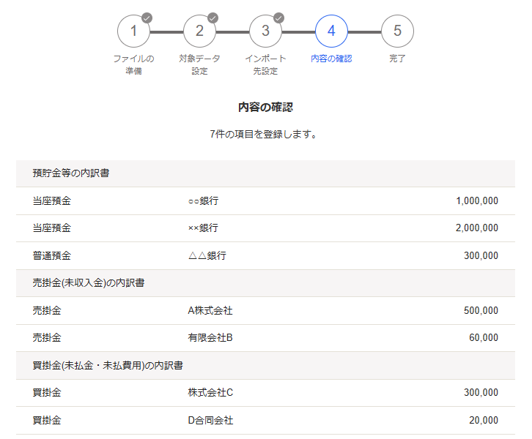This screenshot has width=532, height=439.
Task: Click the 7件の項目を登録します message
Action: pos(263,134)
